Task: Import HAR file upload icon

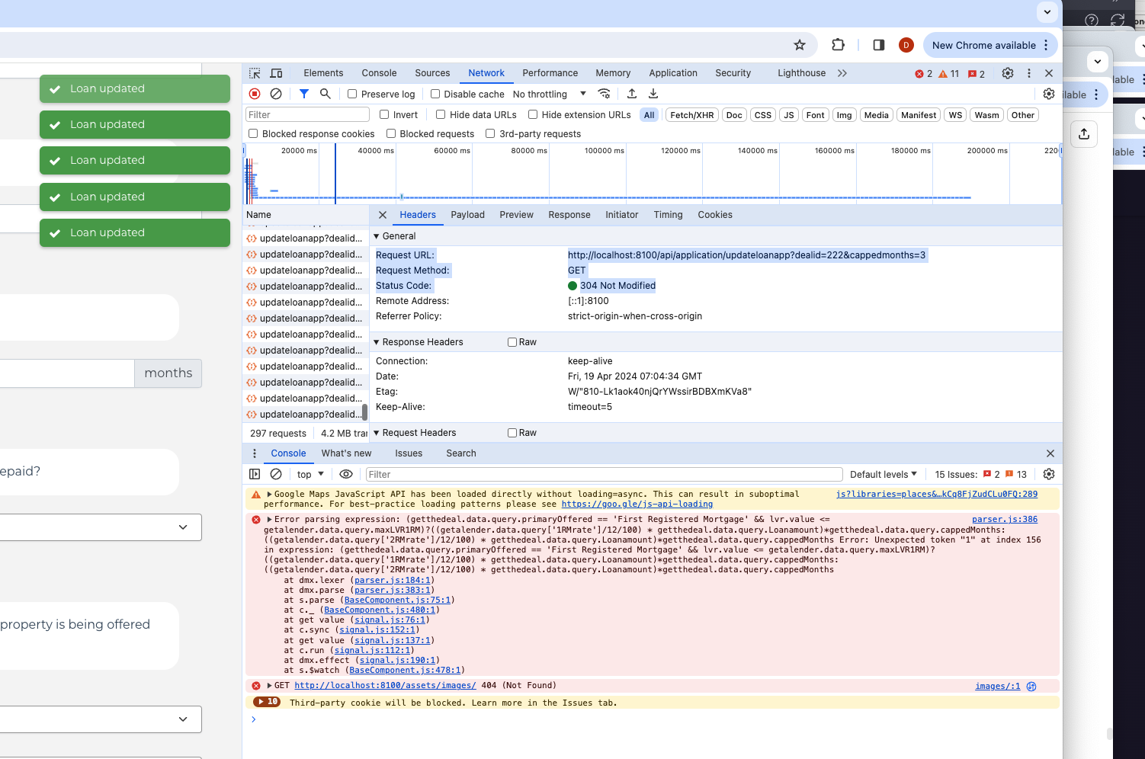Action: click(x=631, y=94)
